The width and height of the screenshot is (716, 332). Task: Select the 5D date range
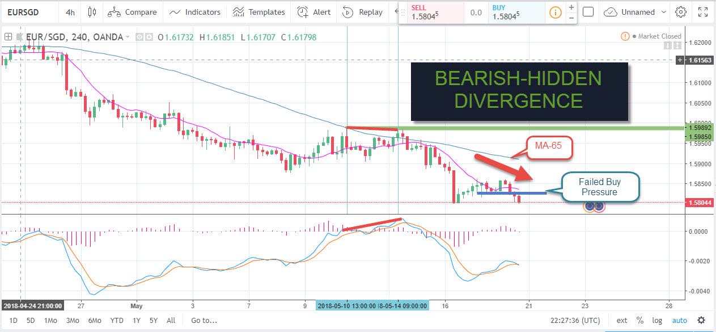[31, 320]
